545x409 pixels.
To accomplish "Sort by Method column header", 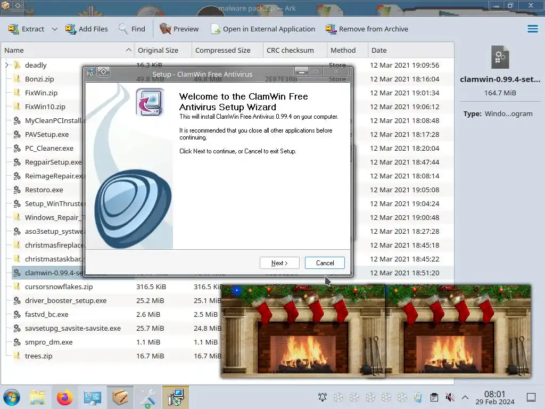I will tap(347, 50).
